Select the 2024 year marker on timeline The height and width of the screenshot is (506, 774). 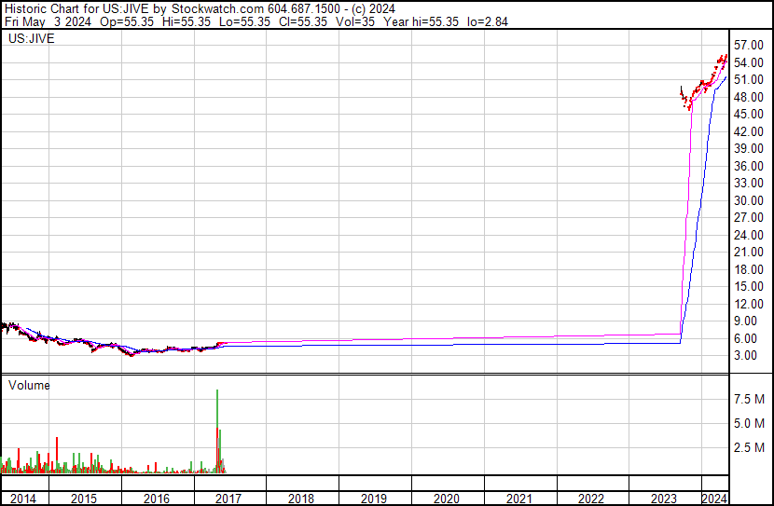tap(714, 499)
